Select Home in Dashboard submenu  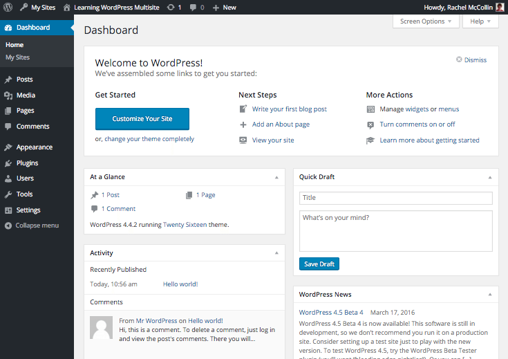(15, 45)
